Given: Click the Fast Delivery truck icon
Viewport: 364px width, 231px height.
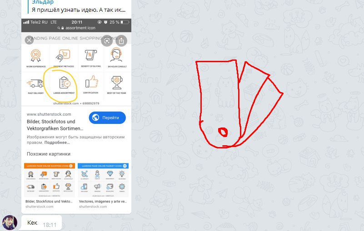Looking at the screenshot, I should [x=35, y=84].
